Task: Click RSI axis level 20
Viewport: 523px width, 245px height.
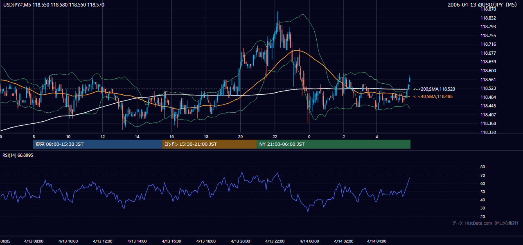Action: [482, 216]
